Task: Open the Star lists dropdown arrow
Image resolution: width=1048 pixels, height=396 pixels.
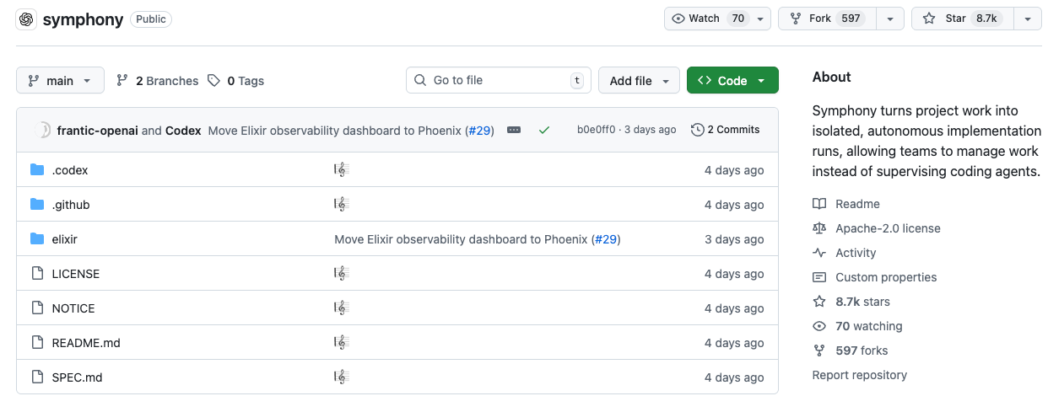Action: pos(1027,19)
